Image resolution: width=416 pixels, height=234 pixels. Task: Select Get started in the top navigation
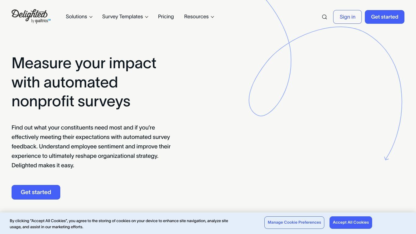pyautogui.click(x=385, y=17)
